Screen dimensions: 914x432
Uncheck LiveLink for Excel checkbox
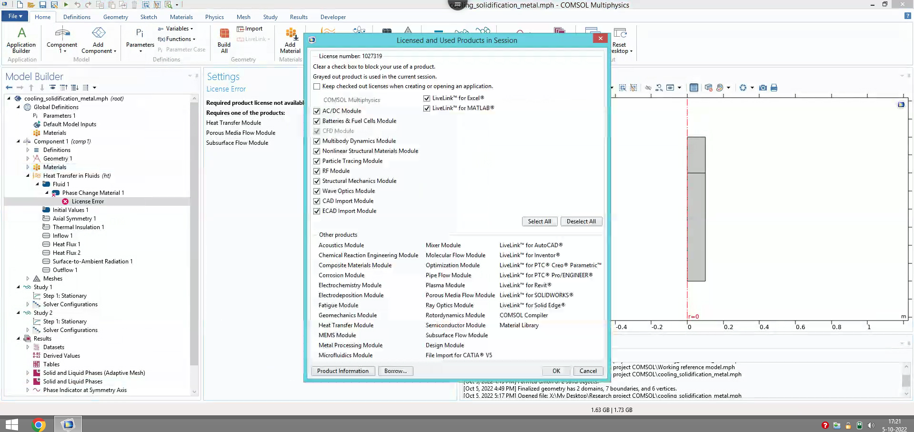click(x=427, y=98)
